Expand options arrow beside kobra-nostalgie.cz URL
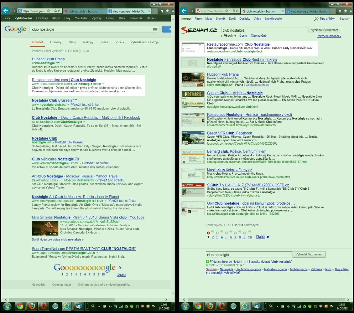 coord(62,63)
